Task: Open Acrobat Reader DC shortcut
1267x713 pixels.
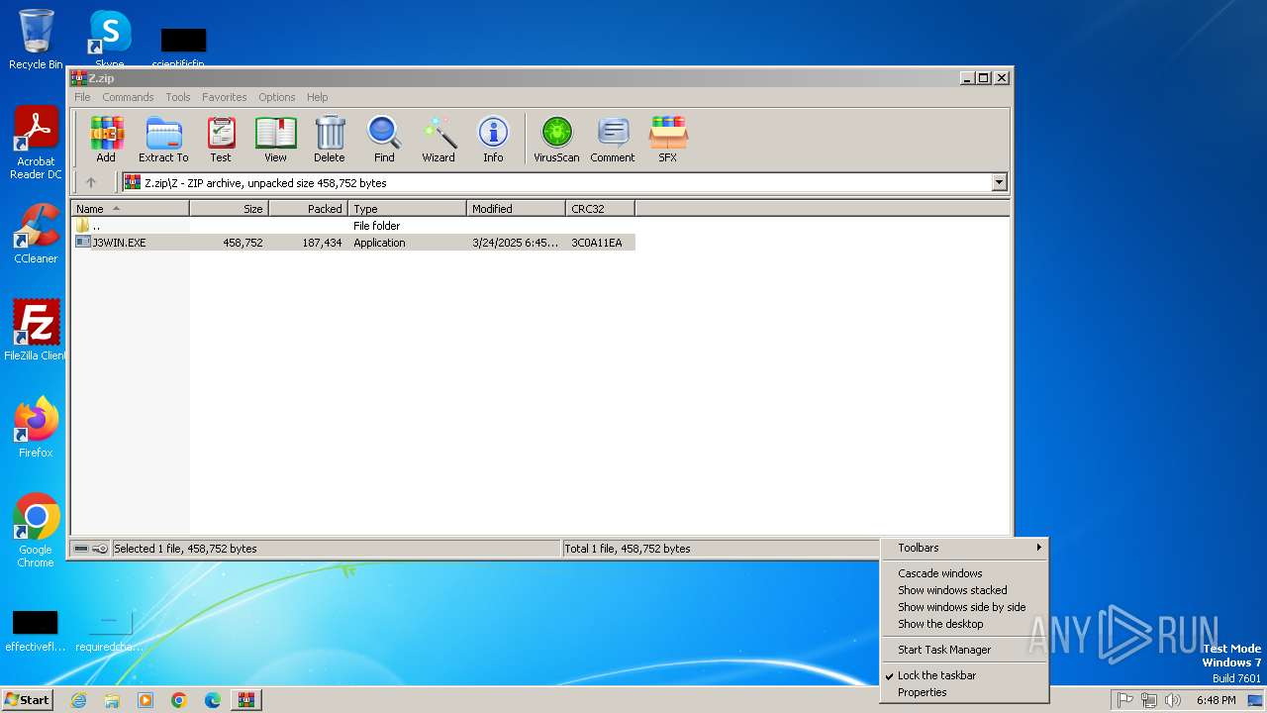Action: [x=36, y=143]
